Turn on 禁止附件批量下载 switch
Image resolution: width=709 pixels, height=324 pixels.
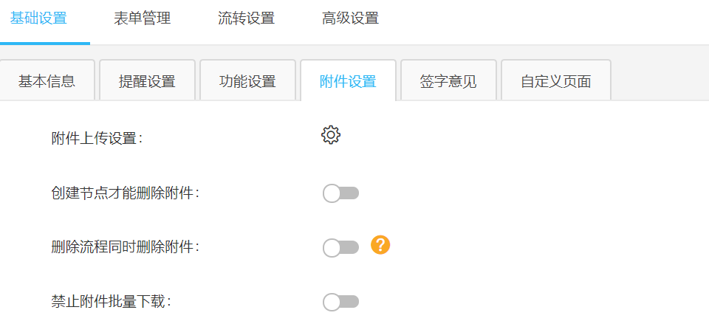340,301
